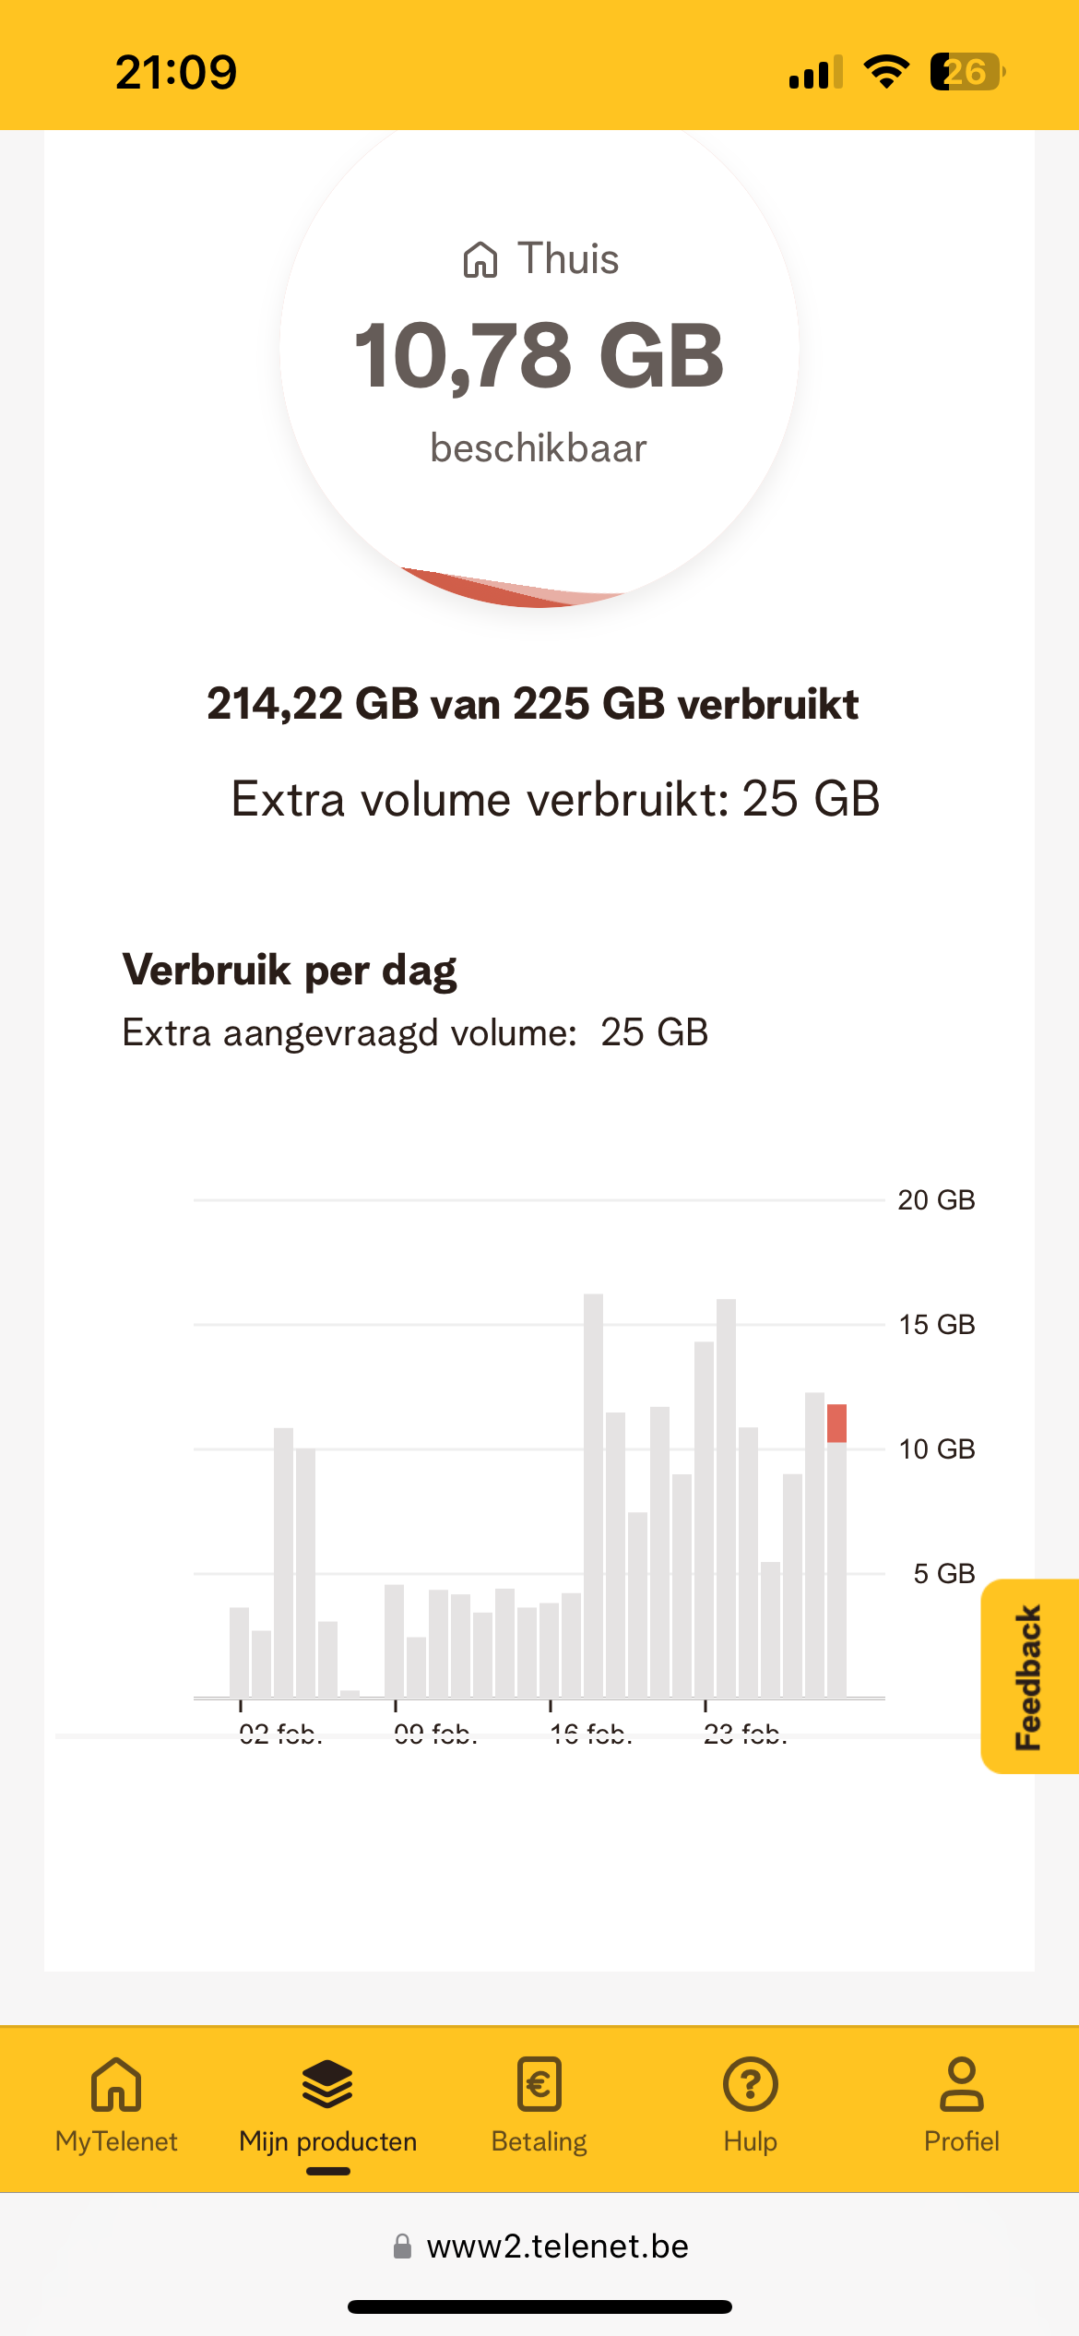Open the Profiel person icon
1079x2336 pixels.
[961, 2084]
